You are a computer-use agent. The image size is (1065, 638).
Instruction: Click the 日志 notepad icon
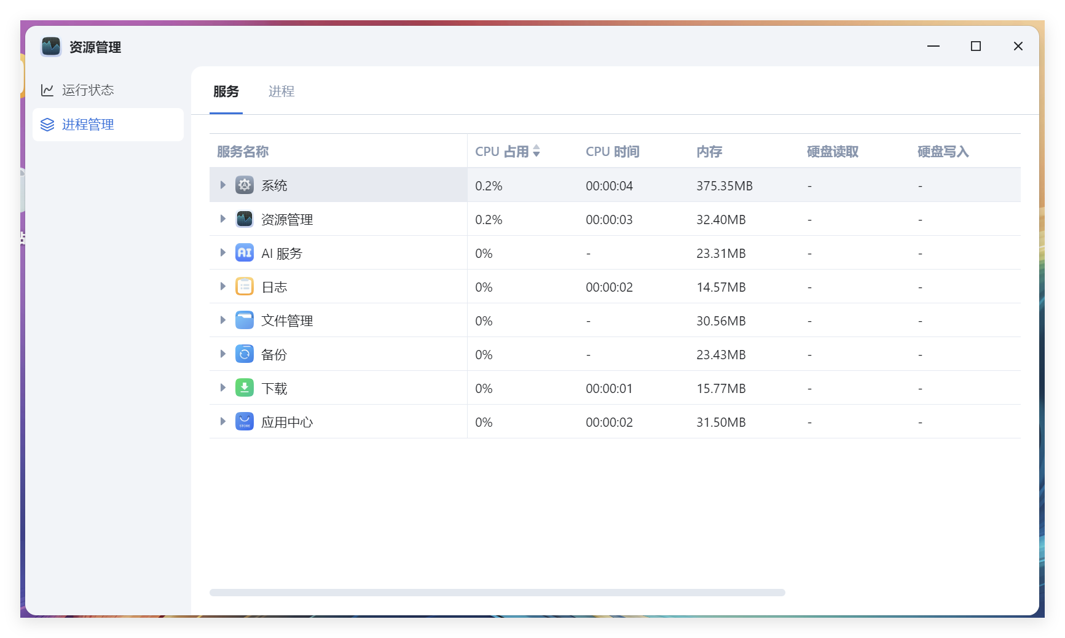pos(245,286)
